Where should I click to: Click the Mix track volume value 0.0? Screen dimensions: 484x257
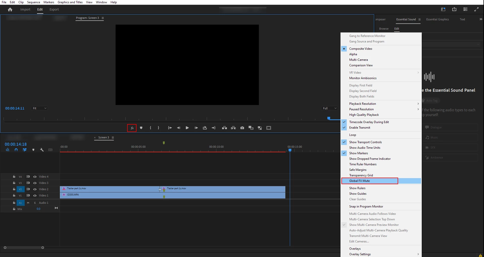[39, 209]
